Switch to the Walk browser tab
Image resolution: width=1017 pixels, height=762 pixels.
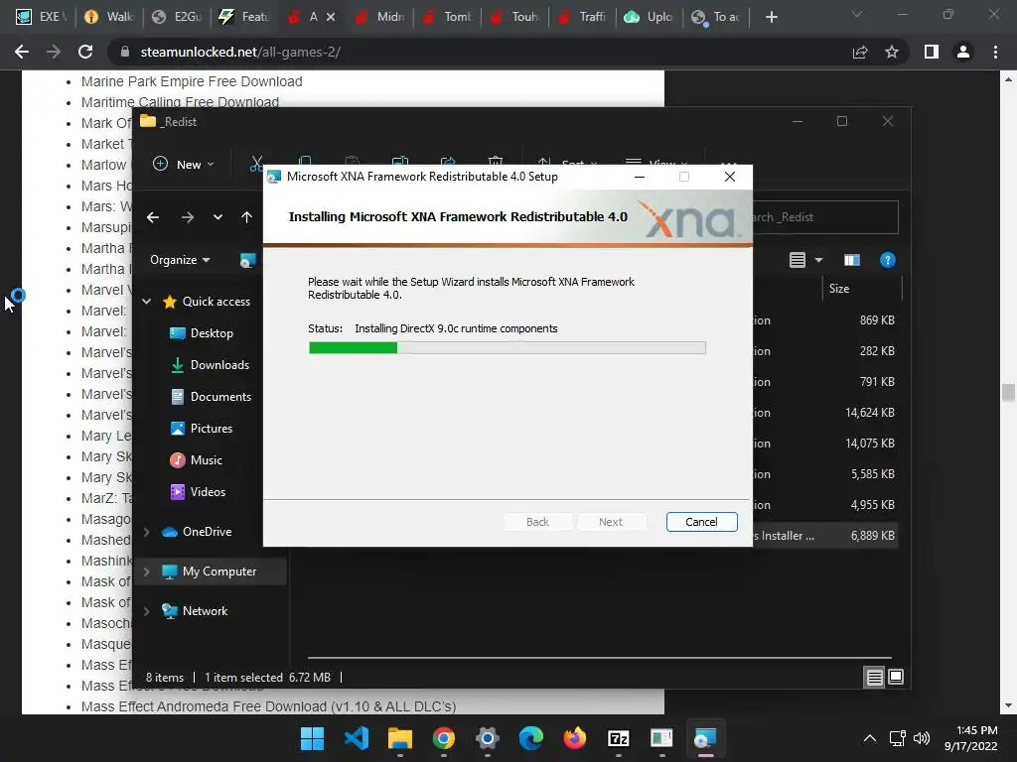click(108, 17)
